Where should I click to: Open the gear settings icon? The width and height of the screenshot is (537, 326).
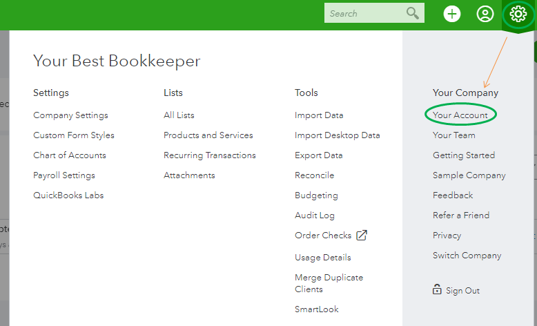click(518, 14)
